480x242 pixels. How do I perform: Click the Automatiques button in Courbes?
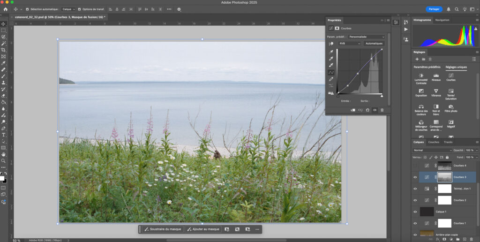pyautogui.click(x=374, y=43)
